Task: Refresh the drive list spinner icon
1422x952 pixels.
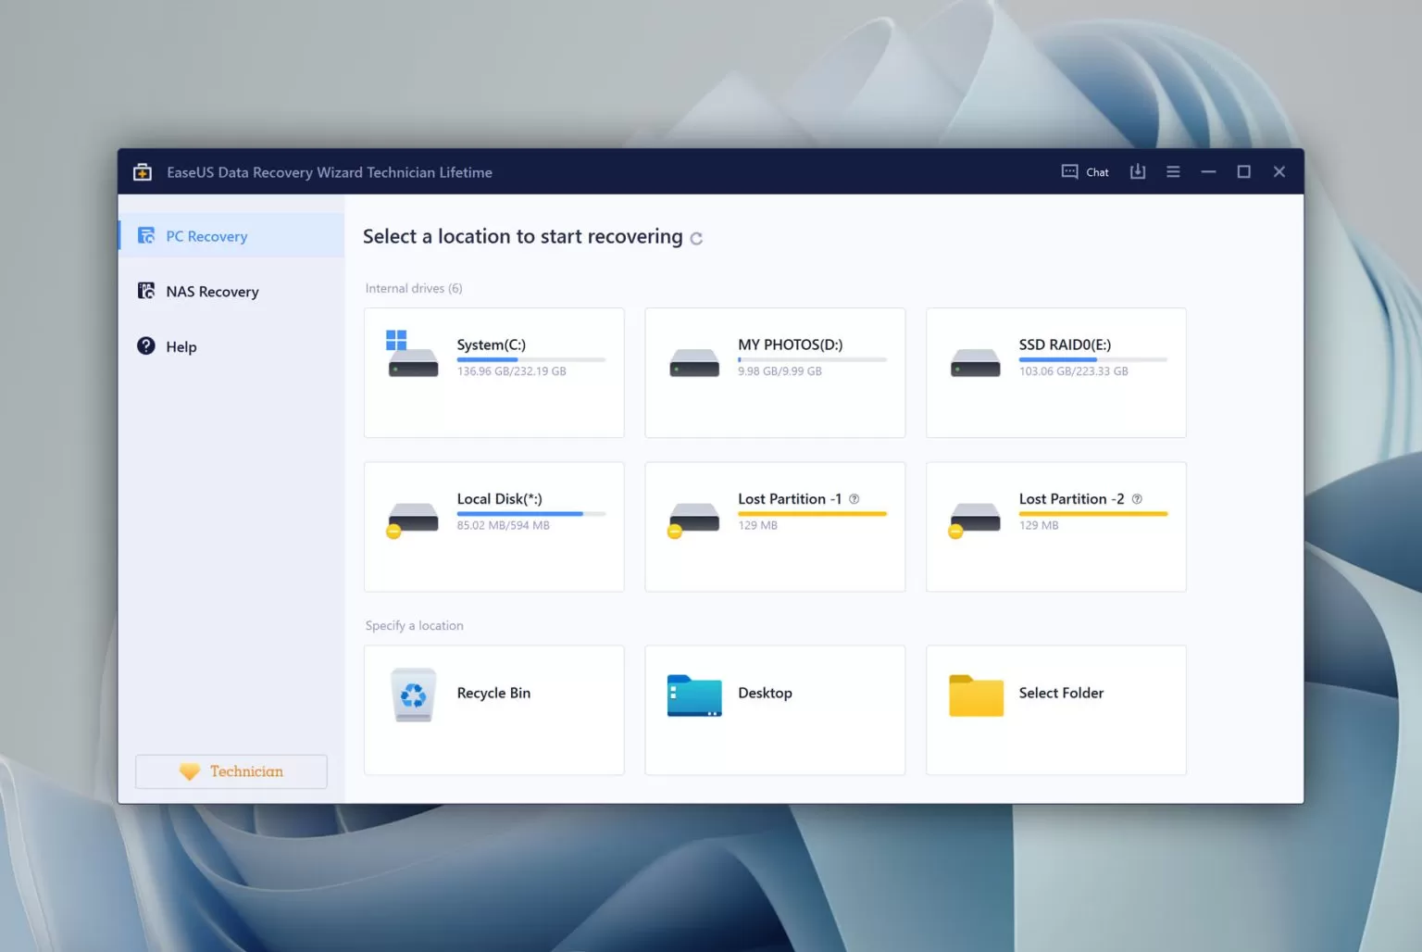Action: (696, 239)
